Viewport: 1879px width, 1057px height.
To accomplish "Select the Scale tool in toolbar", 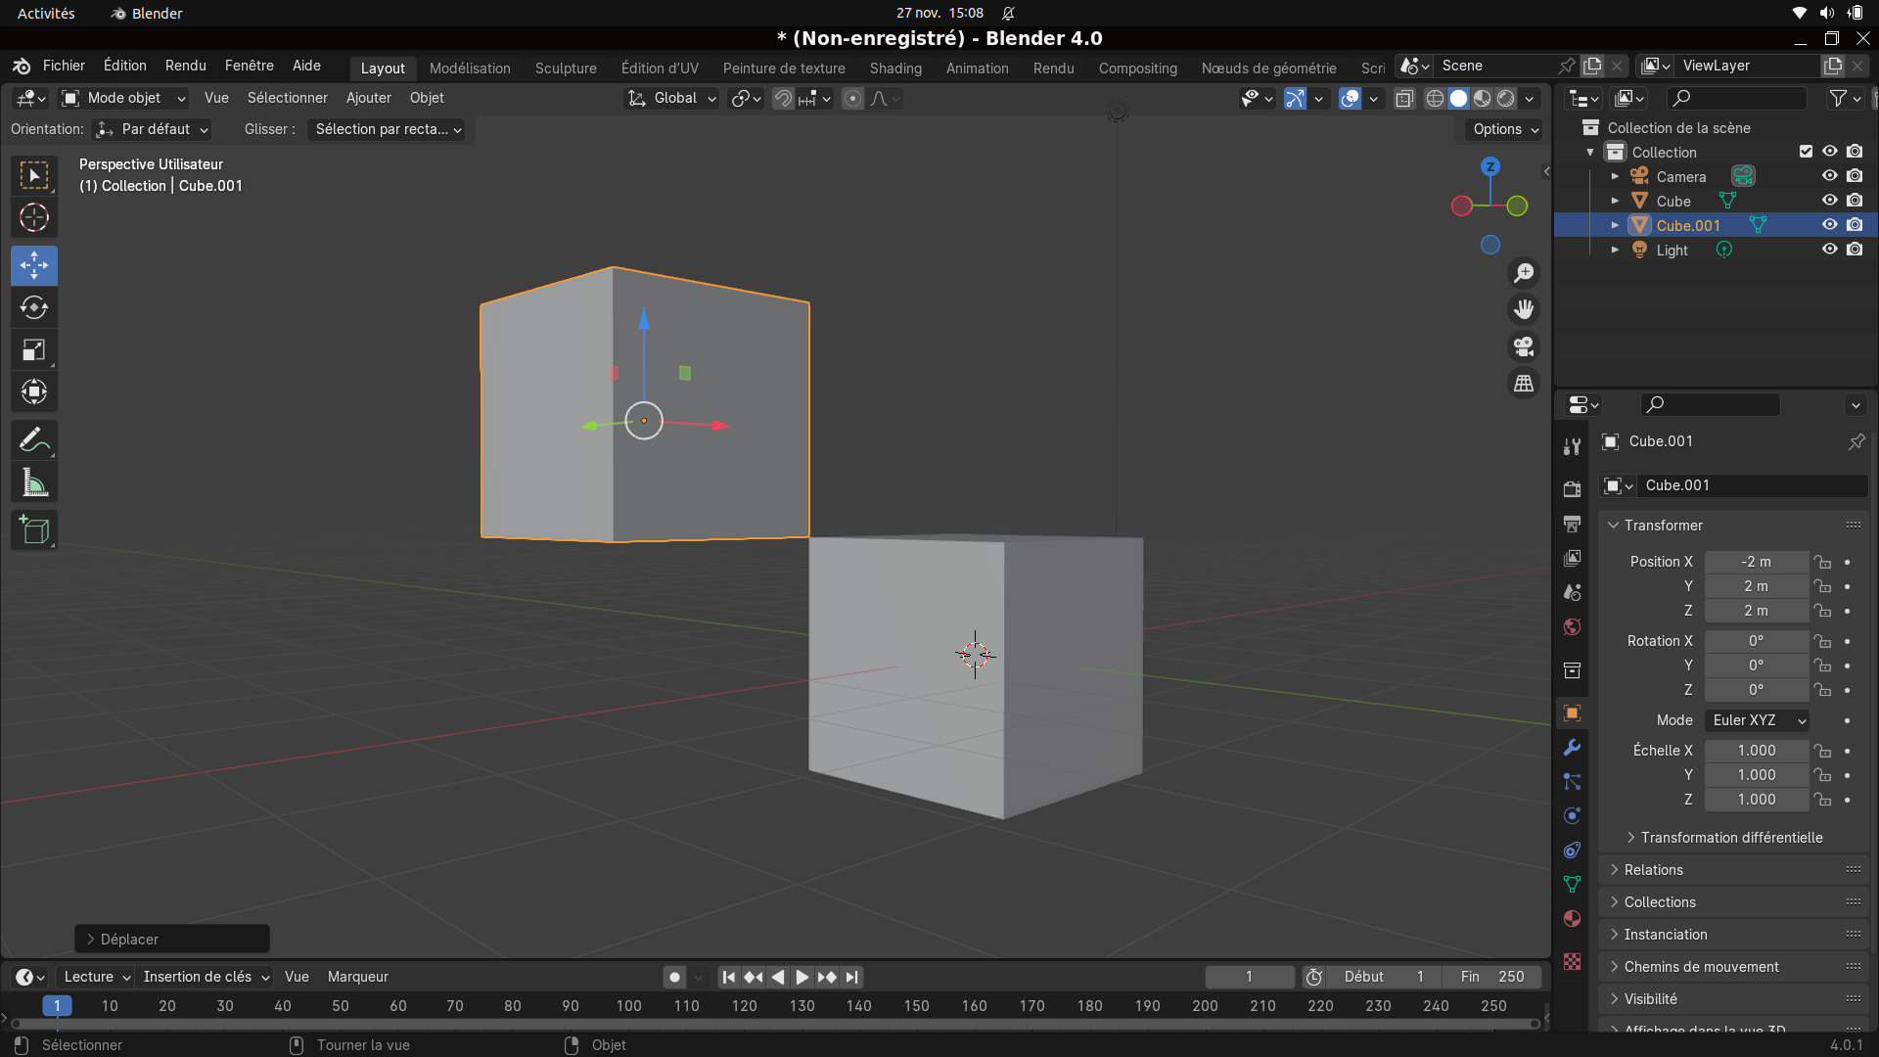I will coord(34,350).
